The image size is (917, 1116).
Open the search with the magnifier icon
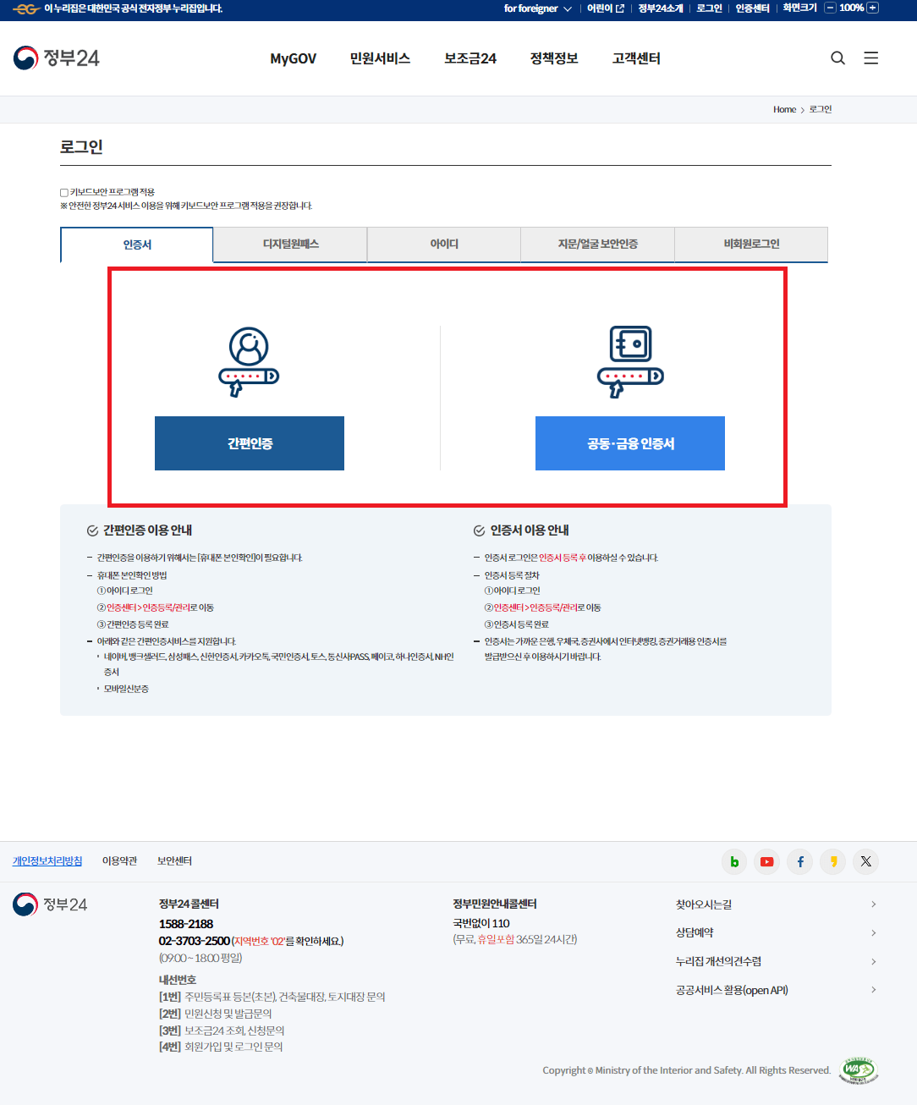pos(837,58)
